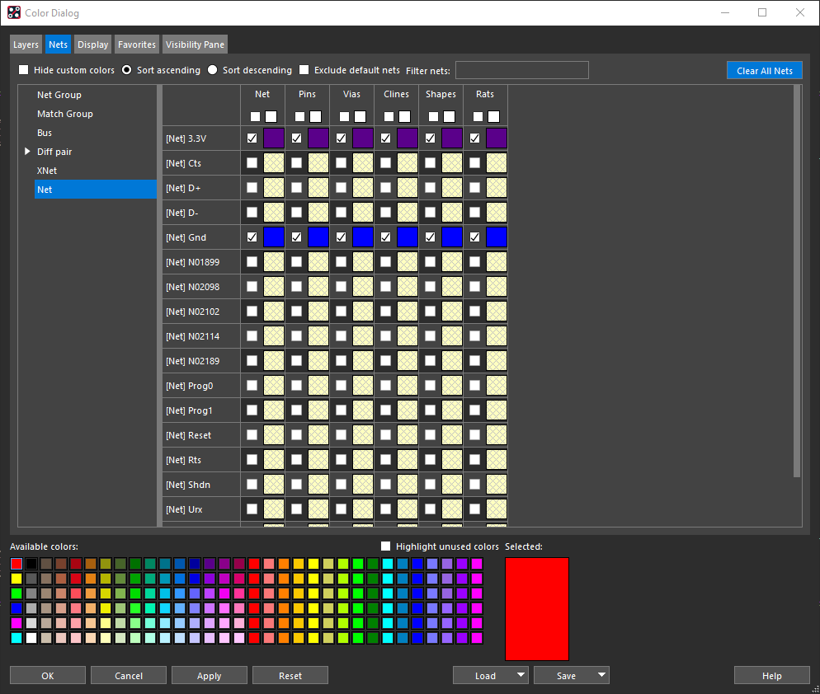Check the Vias checkbox for D+ row
This screenshot has width=820, height=694.
341,187
